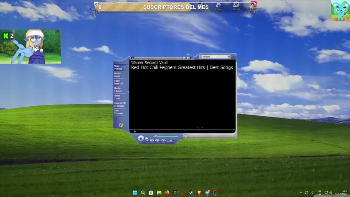Viewport: 350px width, 197px height.
Task: Skip to the next track
Action: click(157, 140)
